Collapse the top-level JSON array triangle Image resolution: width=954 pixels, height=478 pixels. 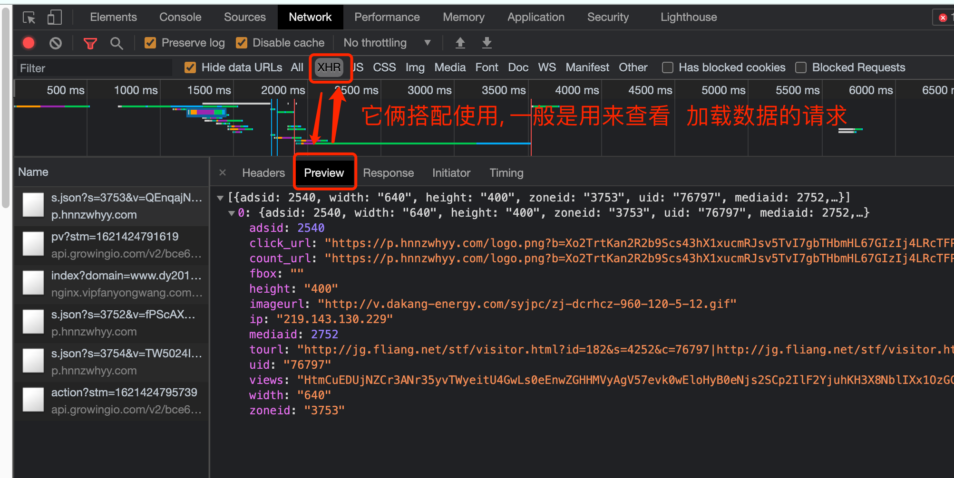(220, 198)
